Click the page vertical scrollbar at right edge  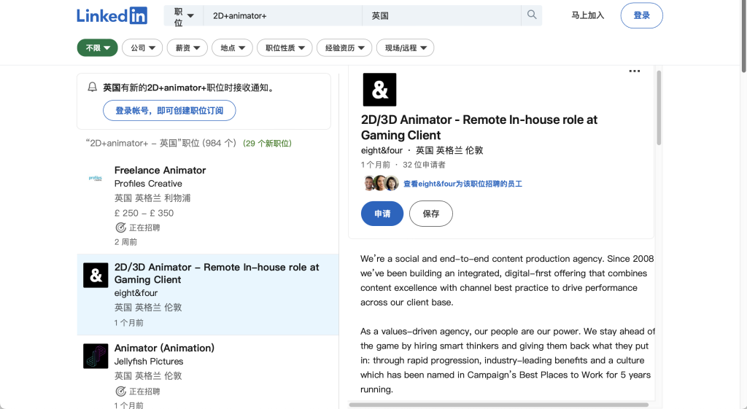point(743,36)
